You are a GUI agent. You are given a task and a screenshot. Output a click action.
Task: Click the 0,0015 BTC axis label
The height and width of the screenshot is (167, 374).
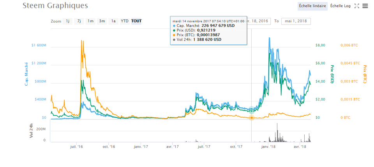click(x=350, y=99)
